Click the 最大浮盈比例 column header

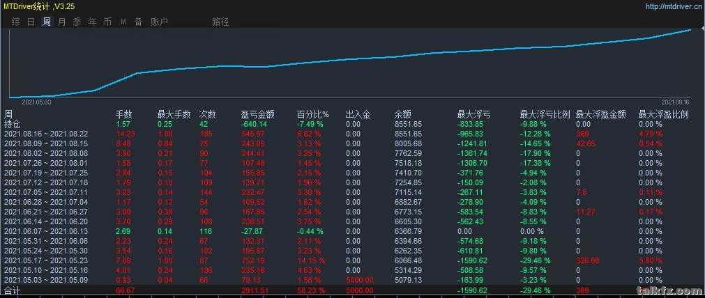pyautogui.click(x=664, y=114)
